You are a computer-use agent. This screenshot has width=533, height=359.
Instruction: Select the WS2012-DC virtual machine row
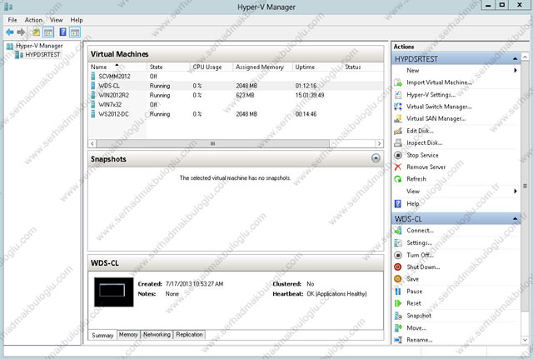tap(235, 114)
